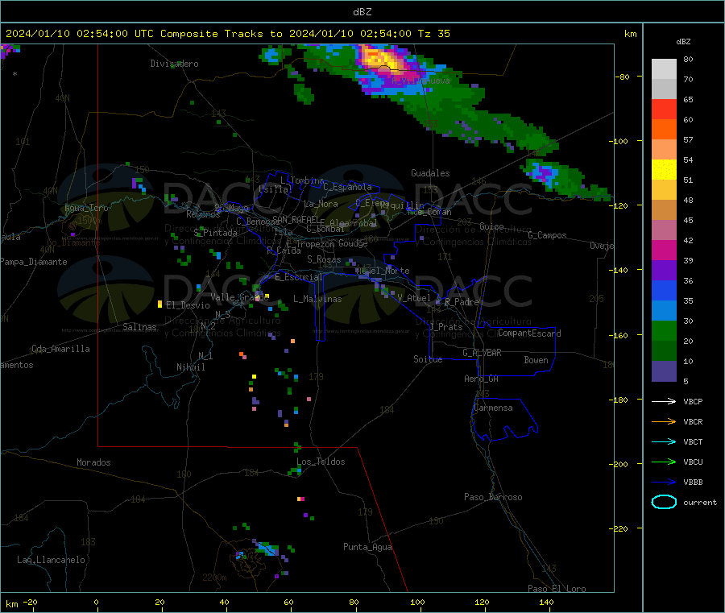Click the Bowen map label
The height and width of the screenshot is (613, 725).
click(x=536, y=360)
